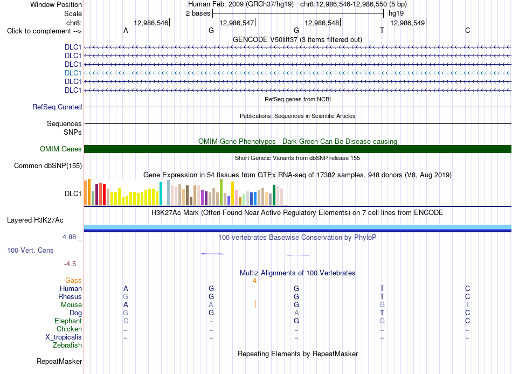Select the 'Zebrafish' alignment row label

click(x=67, y=345)
